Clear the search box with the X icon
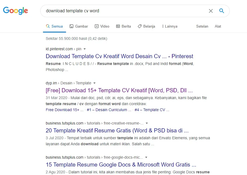 pos(211,11)
